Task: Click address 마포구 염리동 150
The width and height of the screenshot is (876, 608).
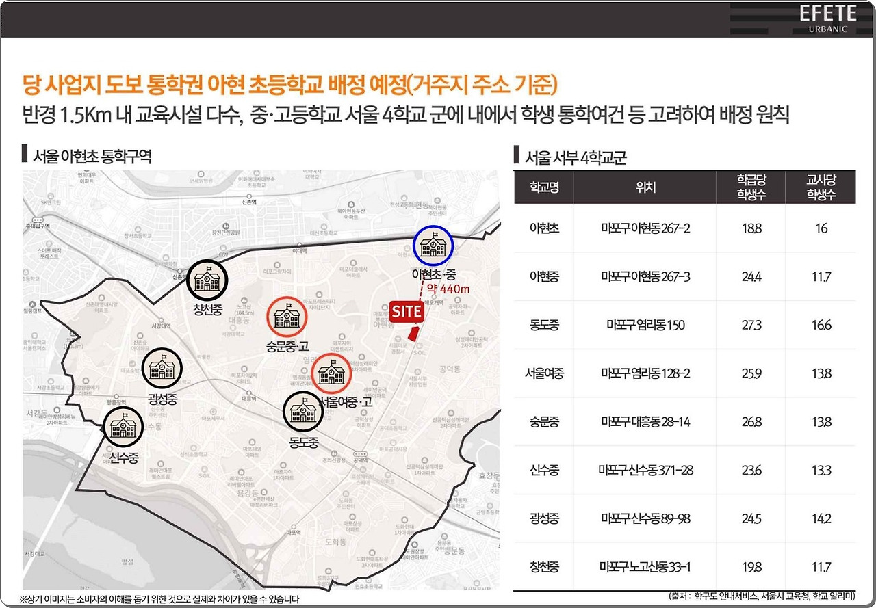Action: click(x=645, y=325)
